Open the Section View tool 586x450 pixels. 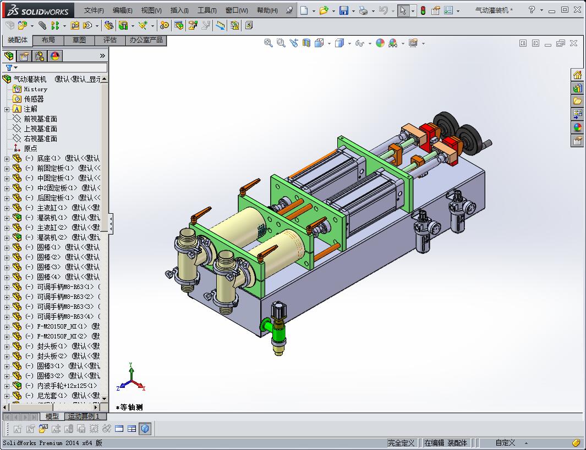coord(306,43)
